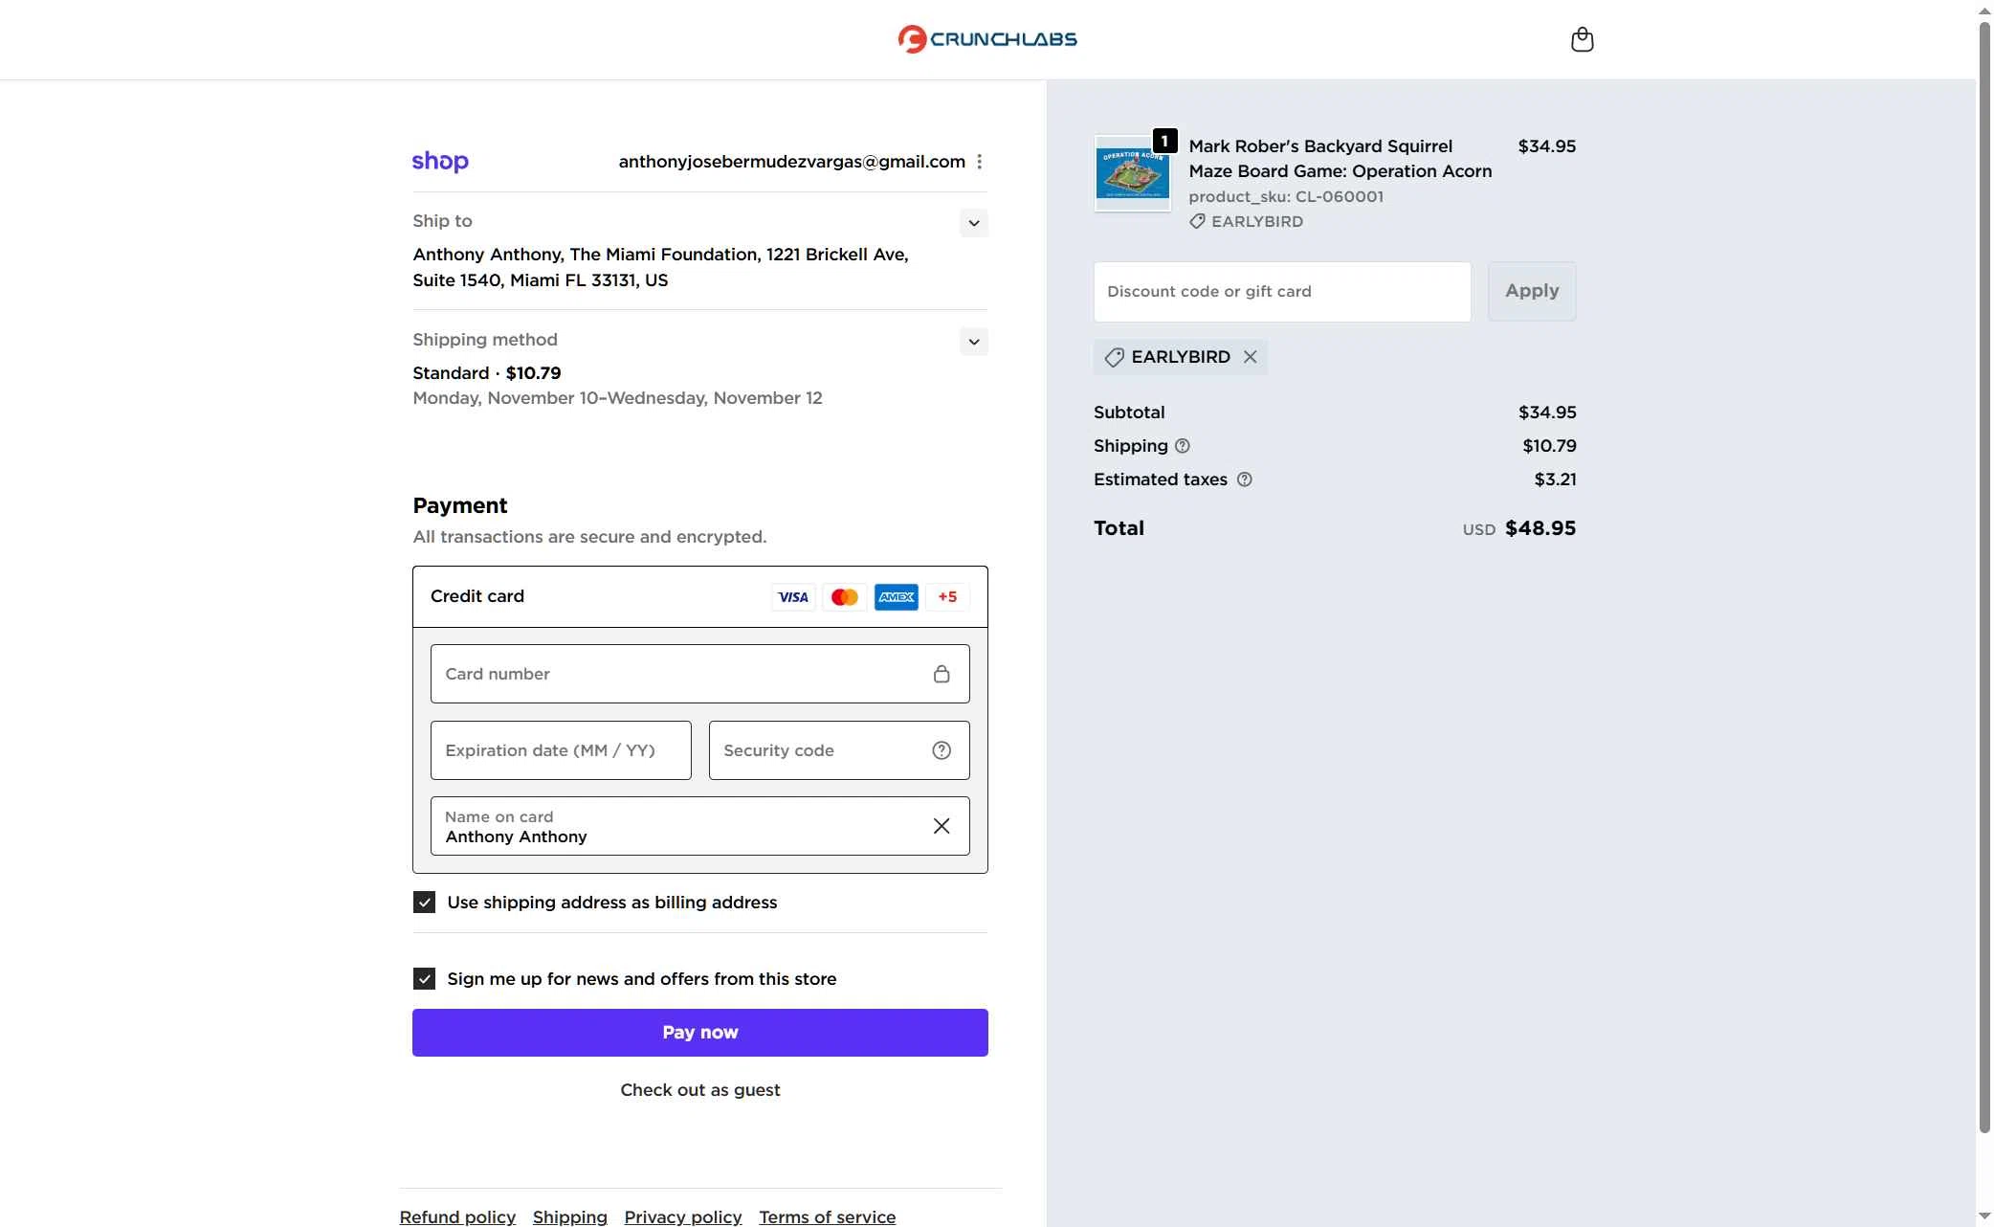Remove the EARLYBIRD discount tag

click(x=1251, y=357)
